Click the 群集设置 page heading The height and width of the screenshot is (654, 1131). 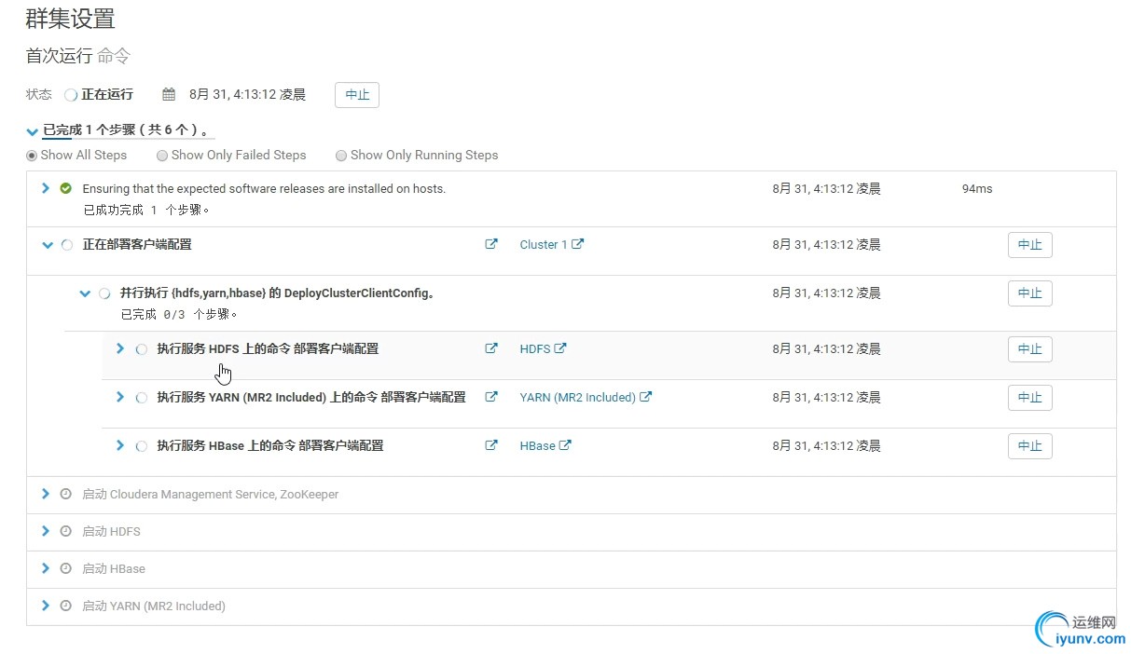pos(71,18)
